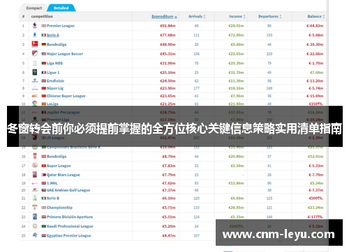Open the Chinese Super League link

click(x=66, y=96)
